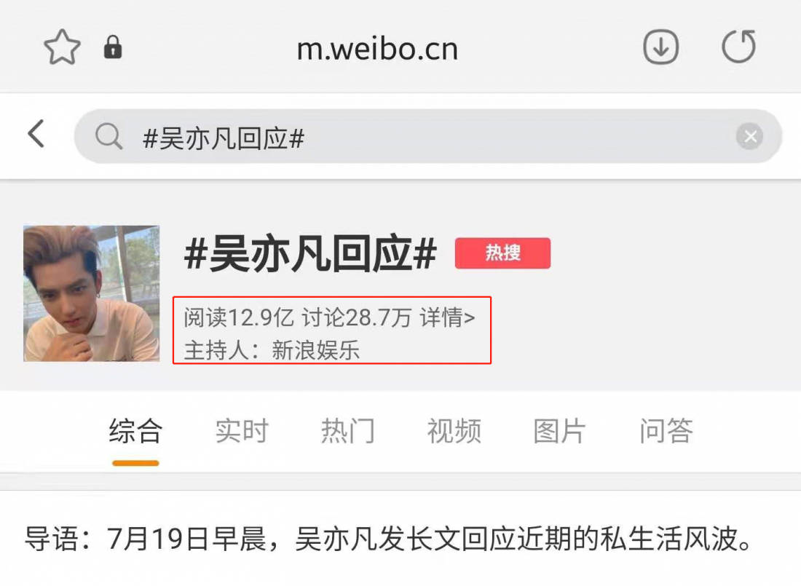Tap the magnifier search icon
Viewport: 801px width, 586px height.
coord(108,136)
